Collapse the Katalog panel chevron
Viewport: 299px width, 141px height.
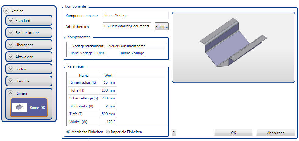tap(6, 11)
